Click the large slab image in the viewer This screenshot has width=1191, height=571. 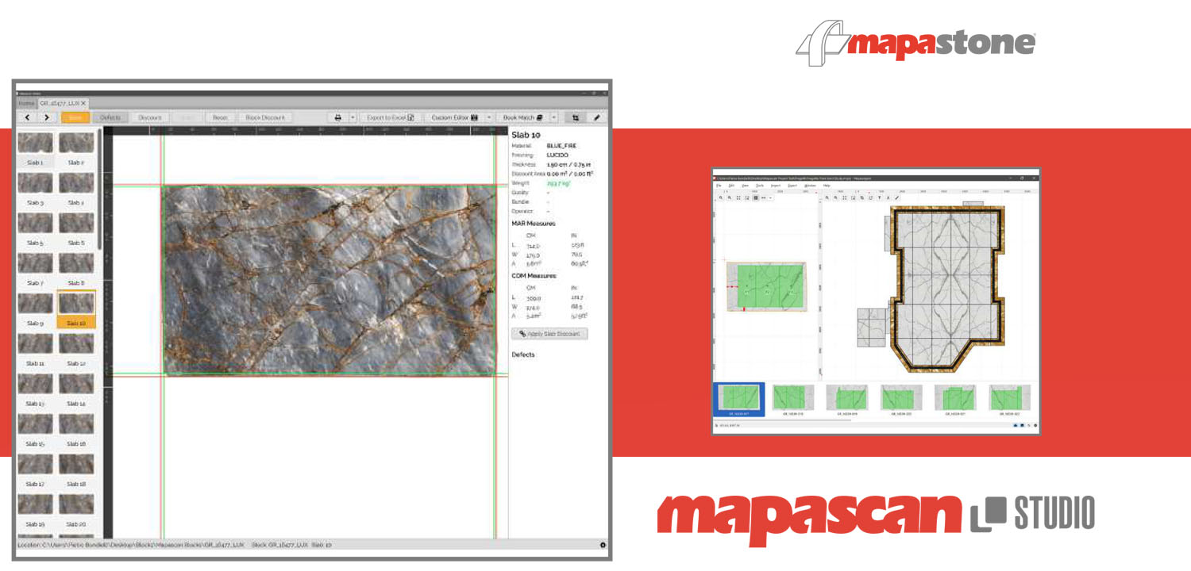[x=329, y=280]
